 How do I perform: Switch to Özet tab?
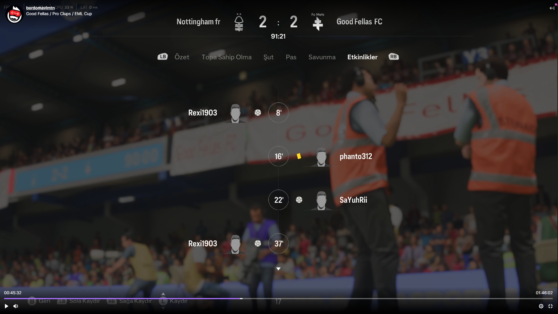[182, 57]
